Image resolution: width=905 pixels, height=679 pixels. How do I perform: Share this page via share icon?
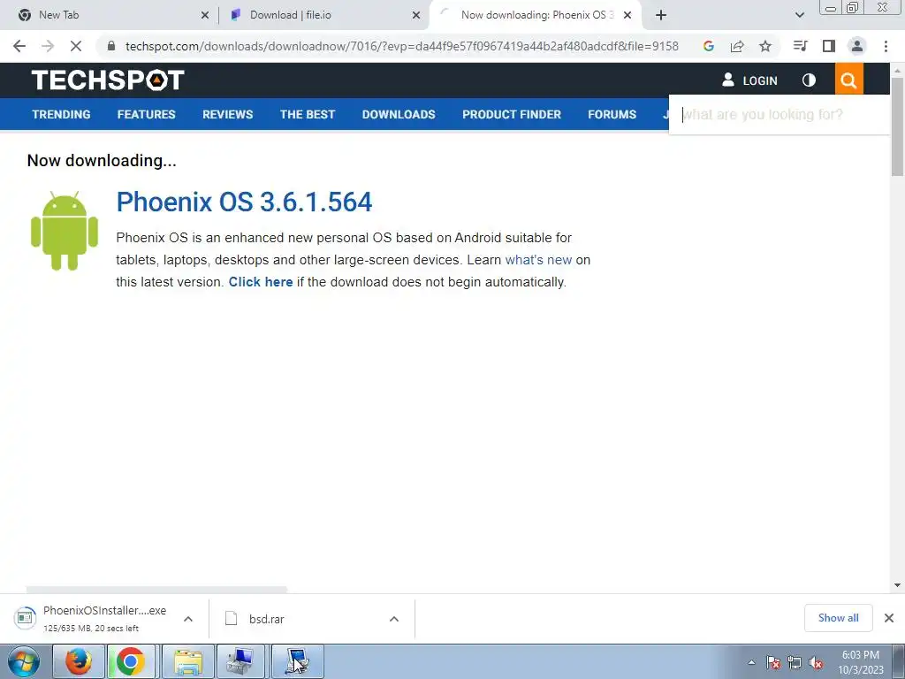point(737,46)
